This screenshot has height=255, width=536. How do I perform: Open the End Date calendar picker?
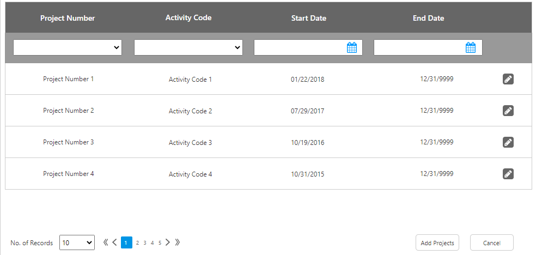(471, 48)
